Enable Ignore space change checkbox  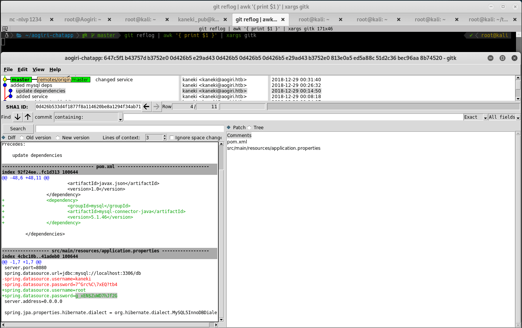pyautogui.click(x=172, y=137)
